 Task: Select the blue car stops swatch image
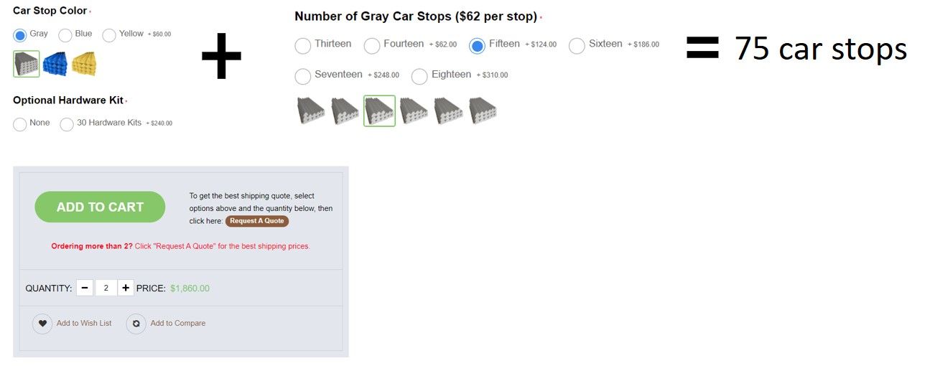click(x=55, y=64)
